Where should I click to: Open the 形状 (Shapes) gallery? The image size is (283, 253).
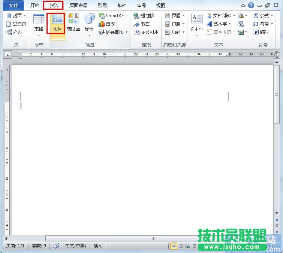(x=89, y=24)
